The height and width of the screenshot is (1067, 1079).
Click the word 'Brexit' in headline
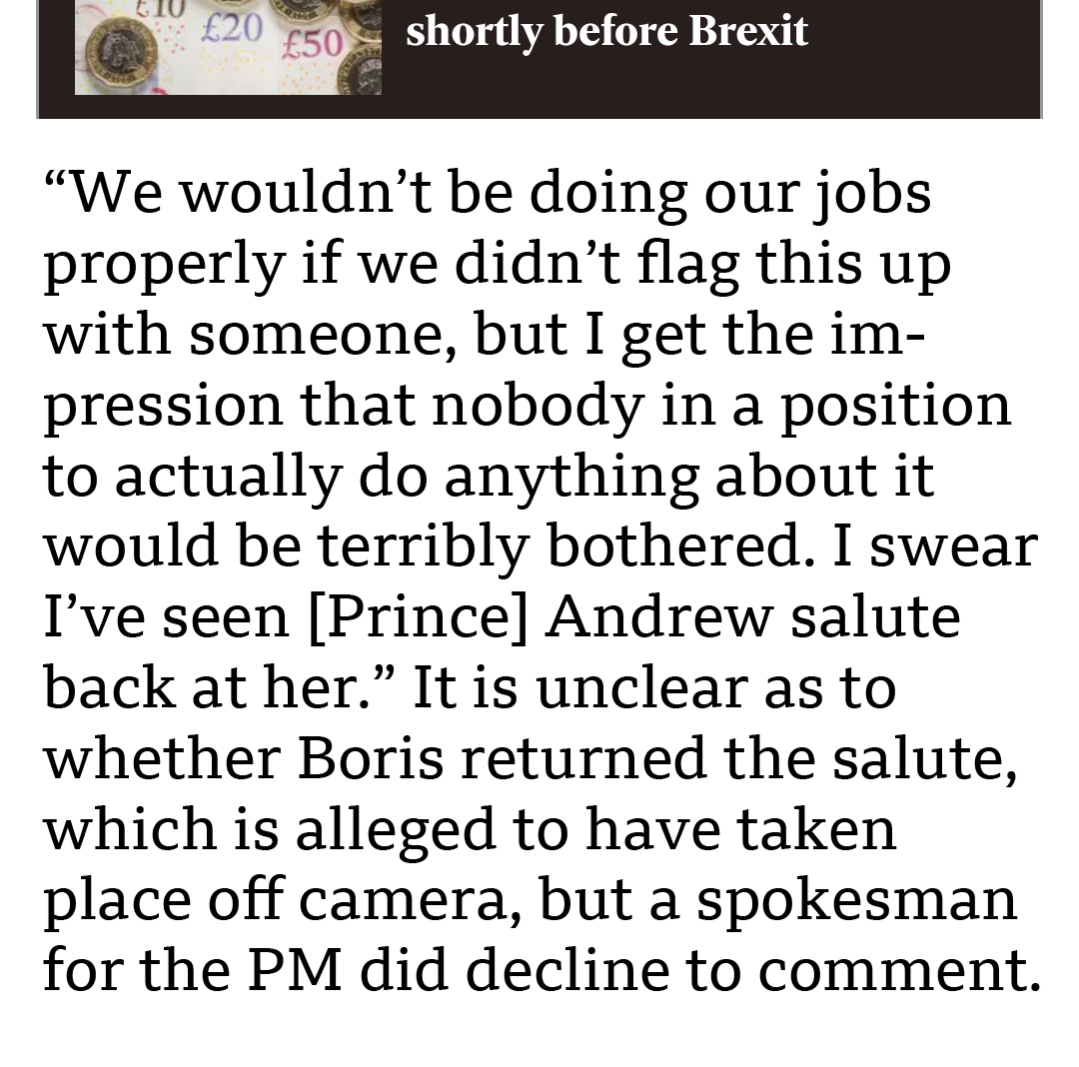click(748, 30)
